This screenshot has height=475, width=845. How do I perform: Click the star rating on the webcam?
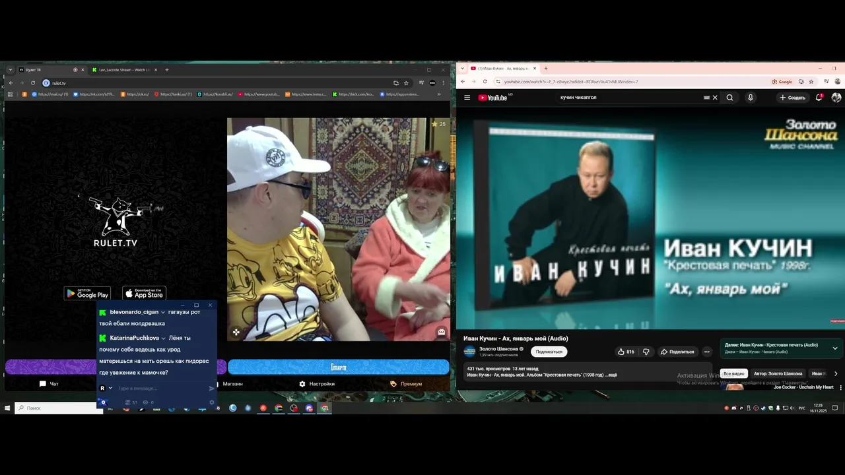pyautogui.click(x=438, y=124)
